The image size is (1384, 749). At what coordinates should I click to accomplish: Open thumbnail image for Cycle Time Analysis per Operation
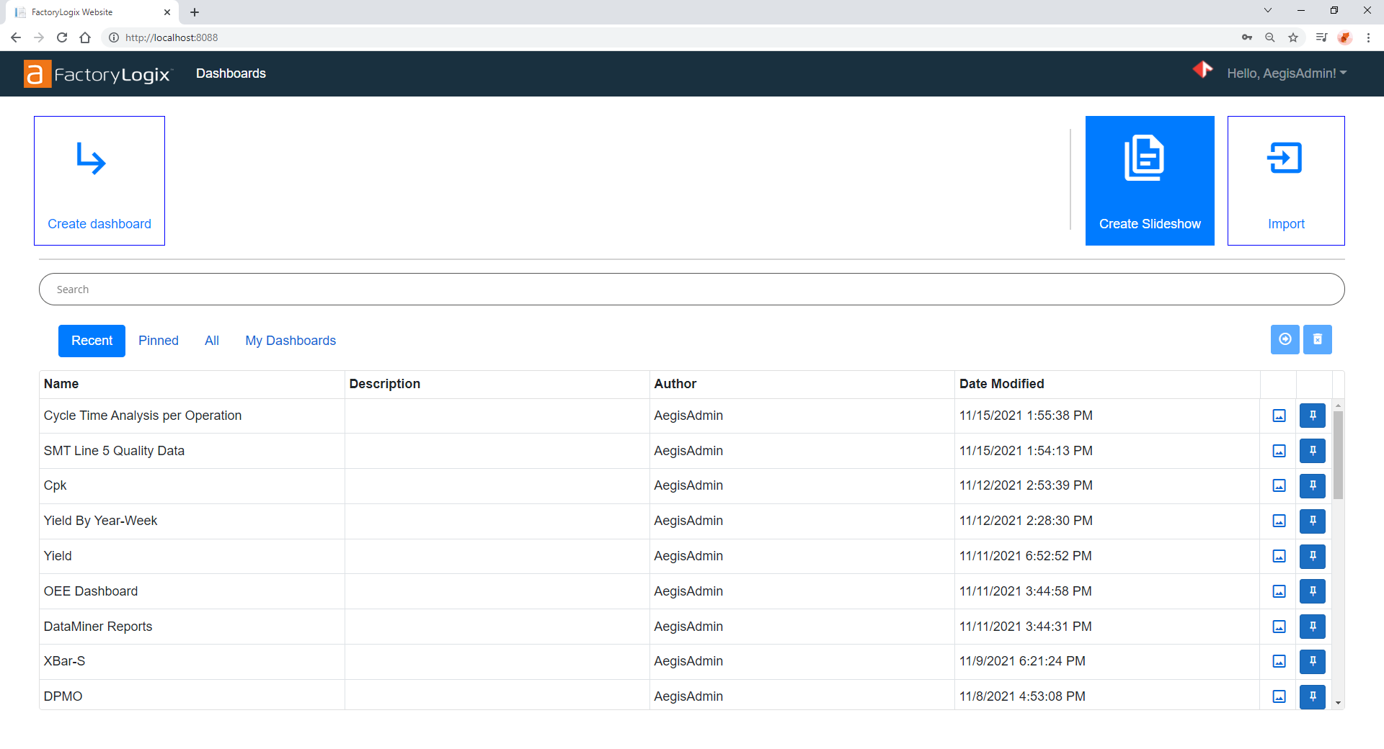point(1279,416)
